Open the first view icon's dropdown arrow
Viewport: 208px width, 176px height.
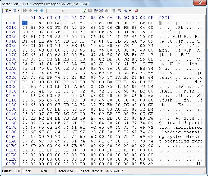click(10, 11)
